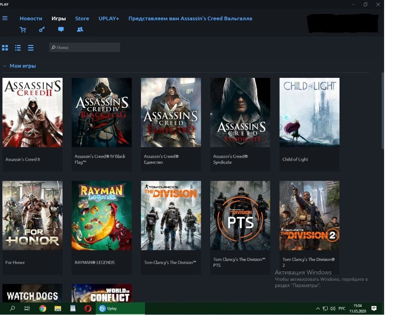
Task: Launch Google Chrome from taskbar
Action: pyautogui.click(x=43, y=308)
